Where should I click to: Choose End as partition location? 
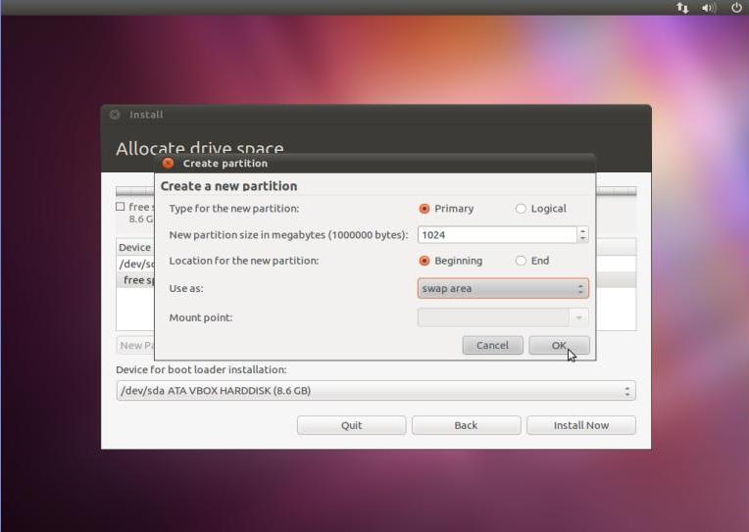point(532,261)
